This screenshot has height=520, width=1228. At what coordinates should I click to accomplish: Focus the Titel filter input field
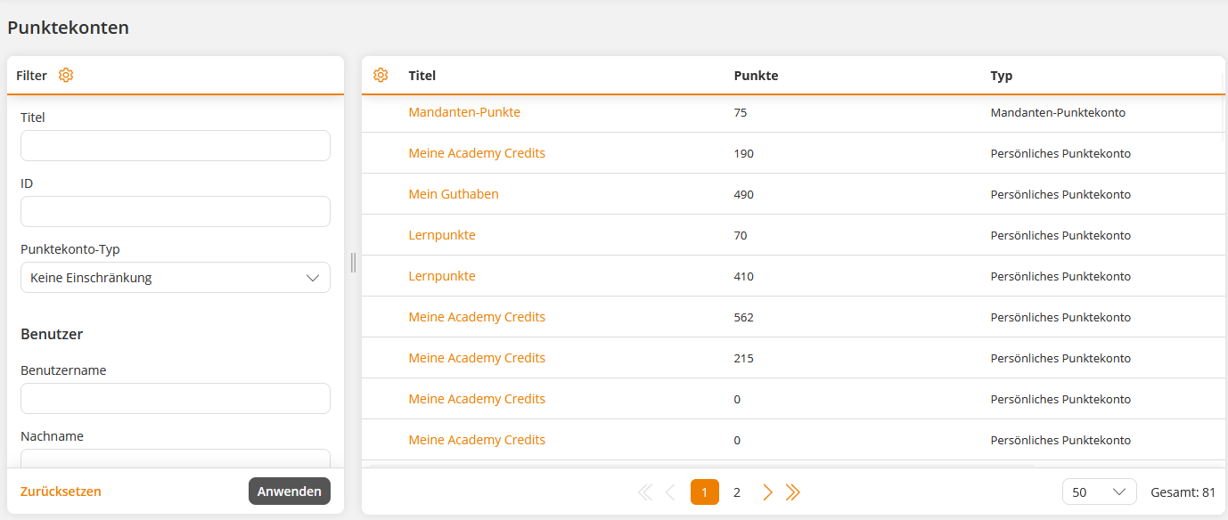tap(176, 146)
